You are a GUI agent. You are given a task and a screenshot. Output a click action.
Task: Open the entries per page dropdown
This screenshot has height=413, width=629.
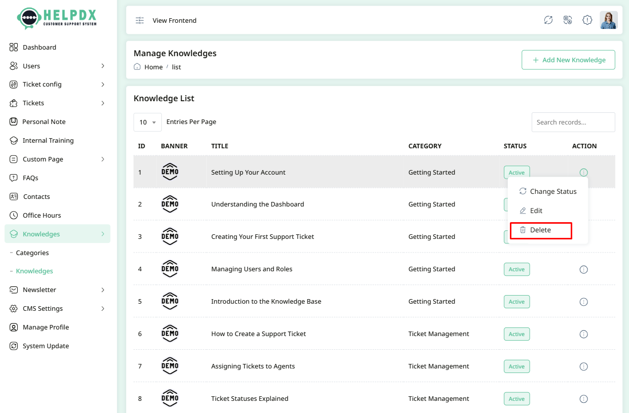click(147, 122)
